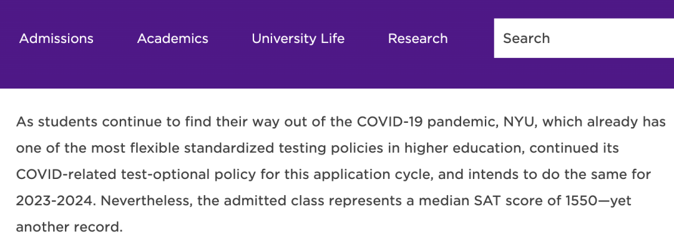Screen dimensions: 674x250
Task: Select the Academics navigation item
Action: click(x=173, y=39)
